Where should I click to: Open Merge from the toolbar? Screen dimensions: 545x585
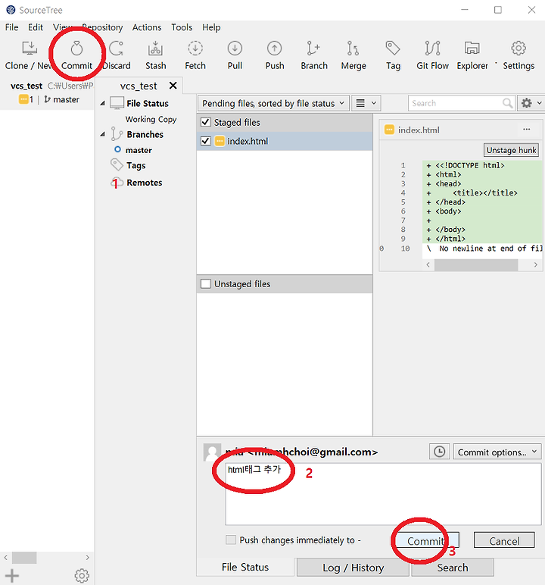tap(353, 55)
